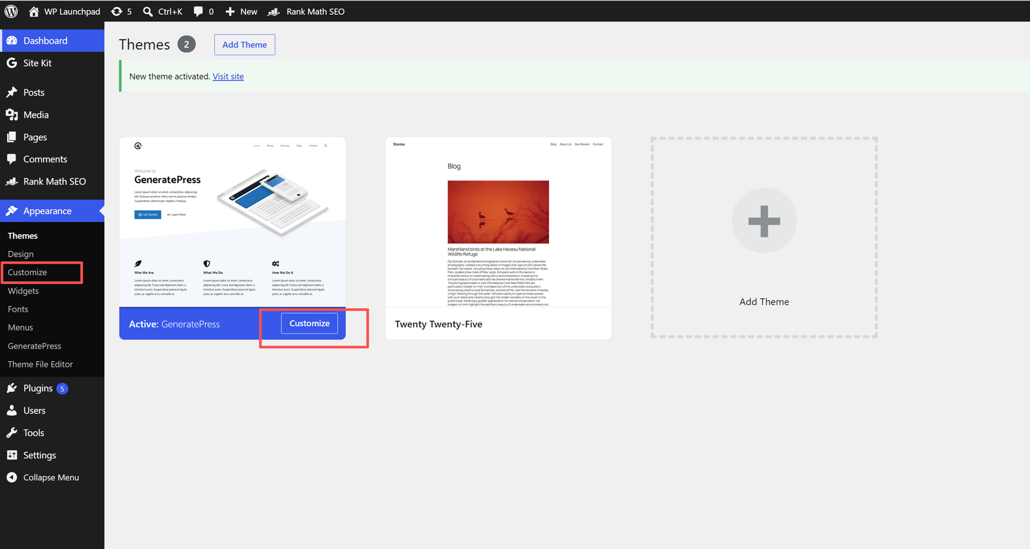Click the theme count badge 2

[x=187, y=44]
